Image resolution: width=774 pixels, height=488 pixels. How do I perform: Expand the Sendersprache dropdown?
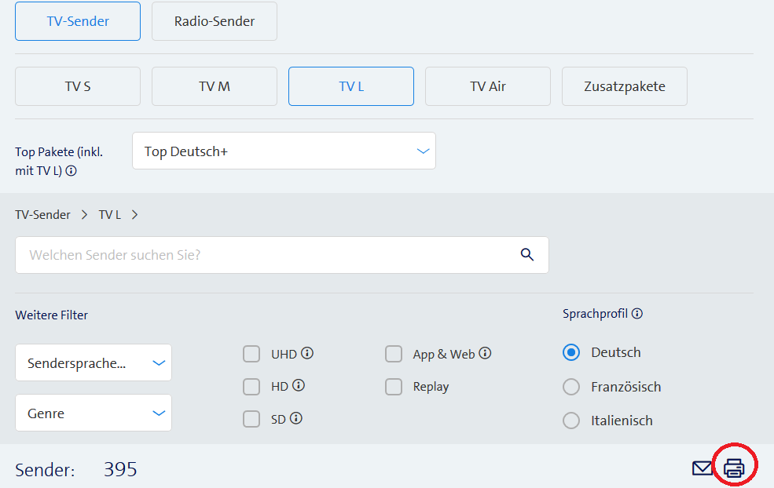(x=94, y=363)
